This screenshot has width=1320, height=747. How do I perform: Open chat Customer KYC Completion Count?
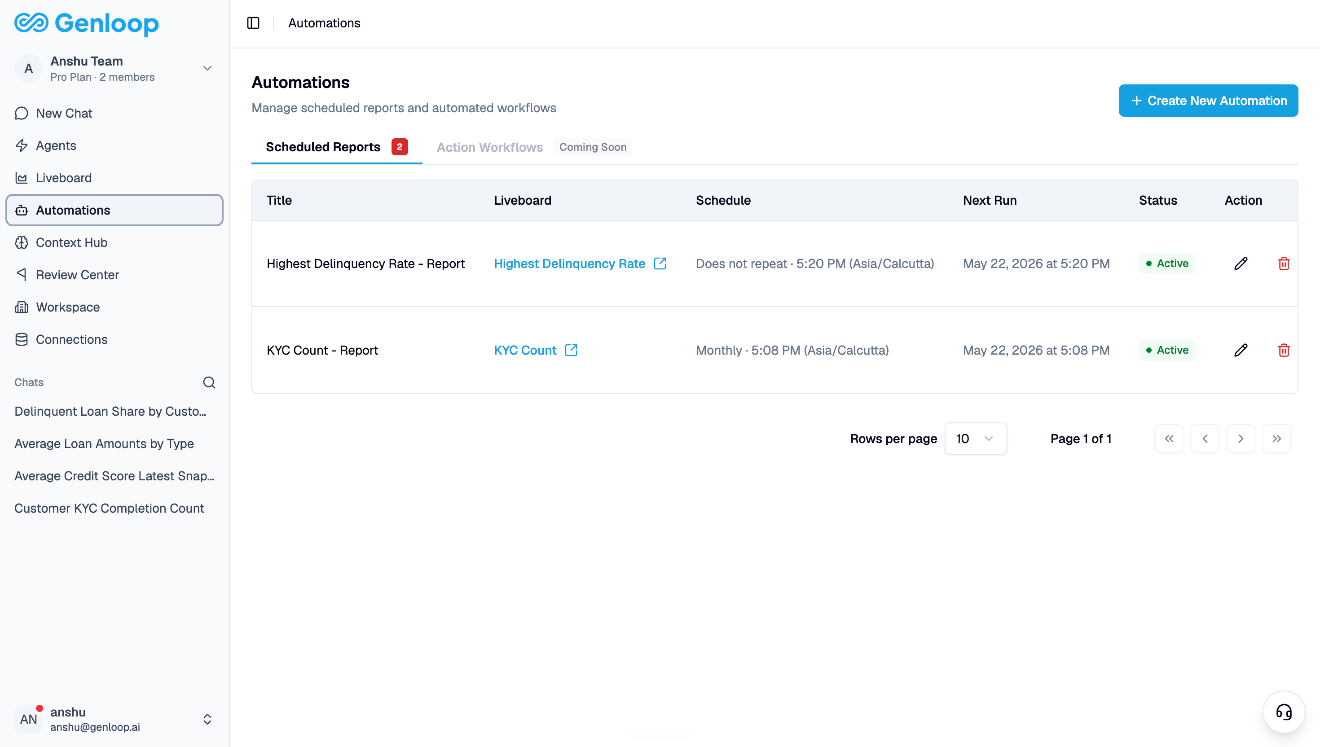tap(109, 509)
